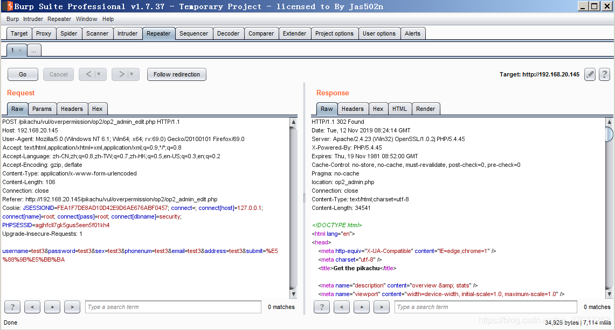Screen dimensions: 615x330
Task: Open the Window menu
Action: coord(86,19)
